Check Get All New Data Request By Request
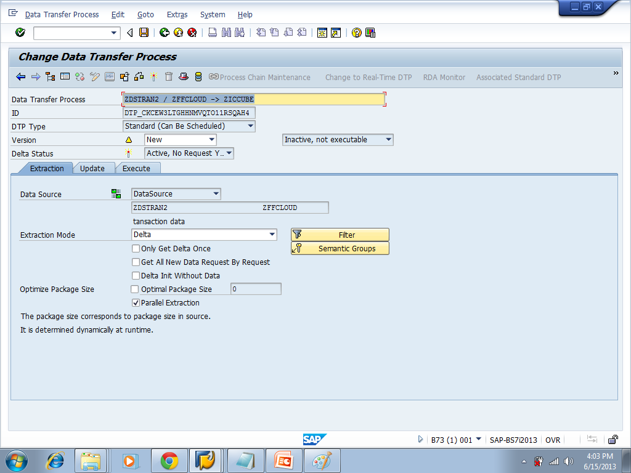This screenshot has height=473, width=631. coord(136,262)
